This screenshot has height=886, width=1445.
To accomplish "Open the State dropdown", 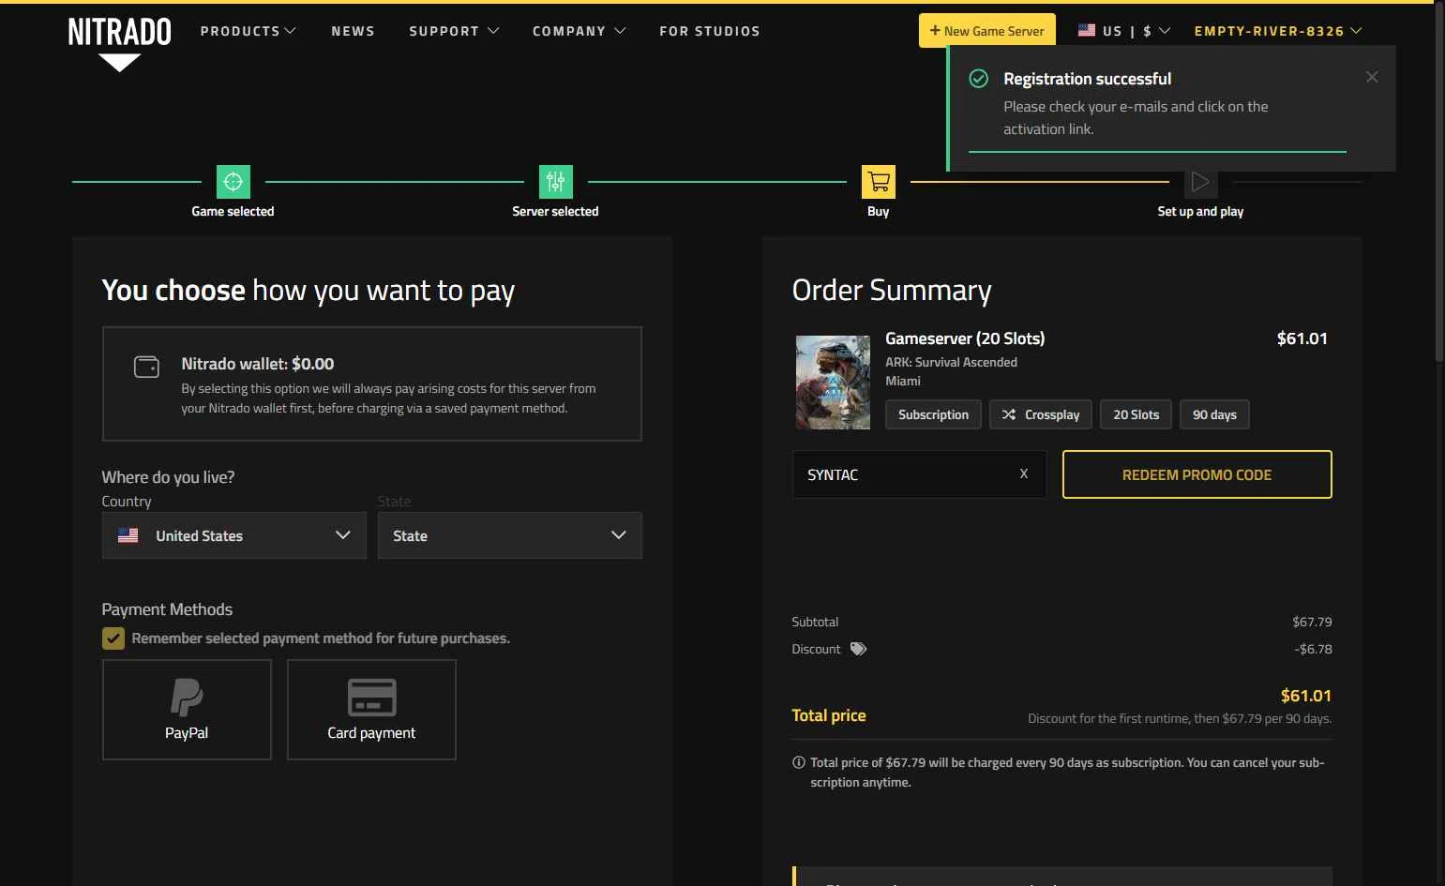I will click(509, 535).
